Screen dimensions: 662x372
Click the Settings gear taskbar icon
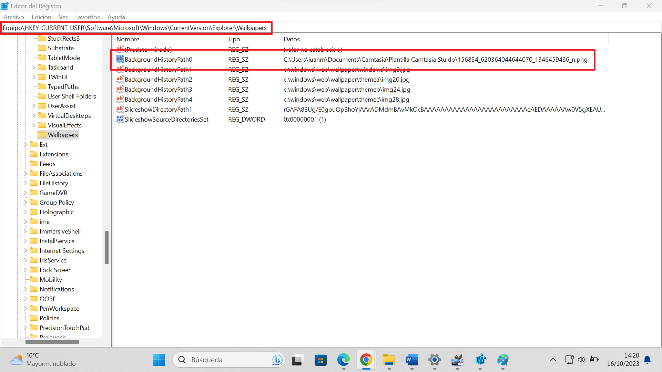[x=434, y=360]
